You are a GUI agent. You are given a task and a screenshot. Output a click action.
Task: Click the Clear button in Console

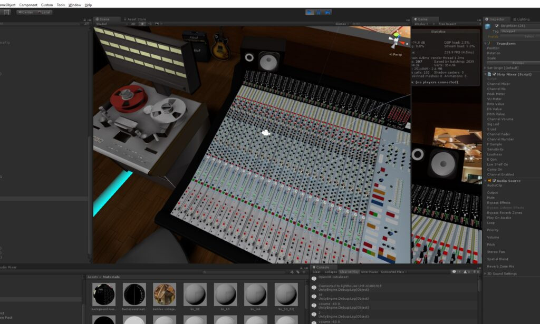pyautogui.click(x=316, y=272)
